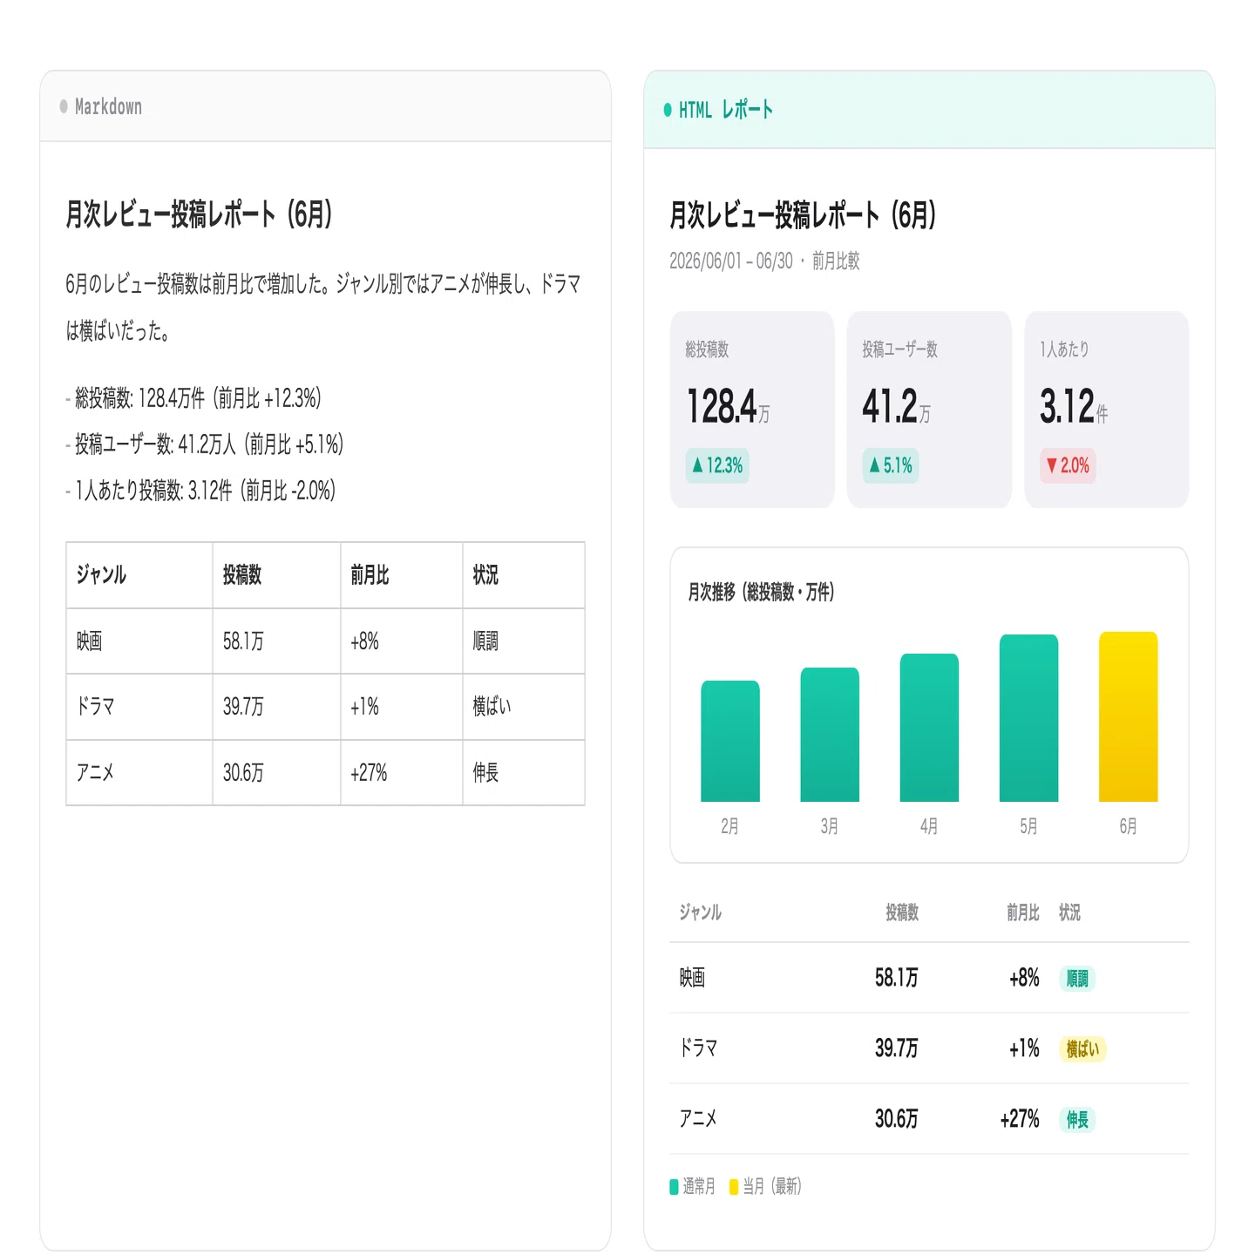The width and height of the screenshot is (1255, 1255).
Task: Click 30.6万 value in HTML table
Action: coord(897,1119)
